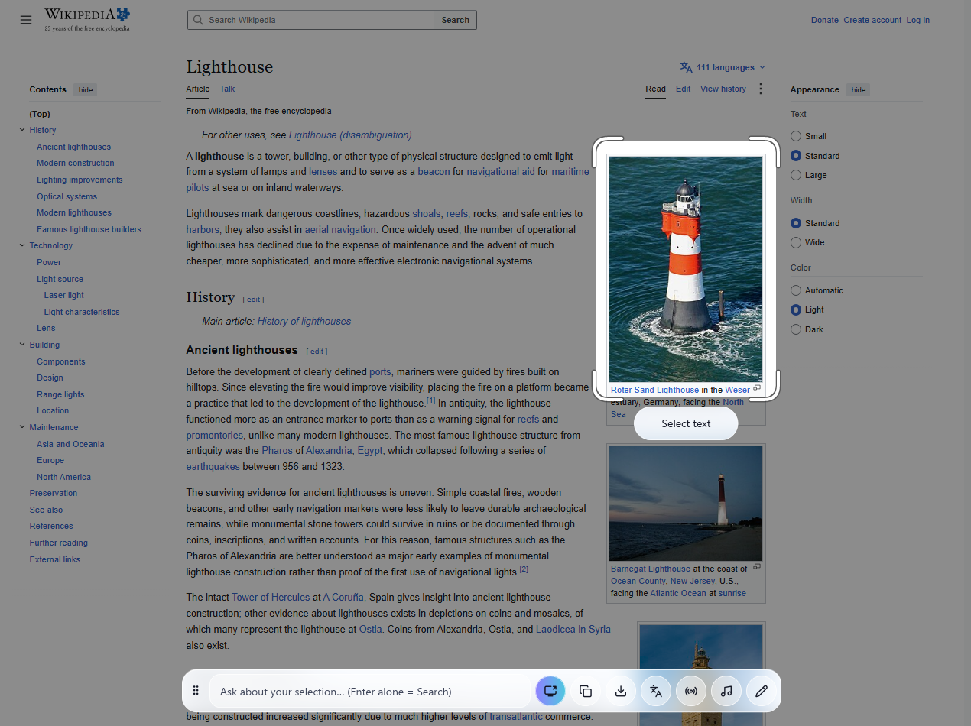971x726 pixels.
Task: Open the hamburger main menu
Action: pos(26,20)
